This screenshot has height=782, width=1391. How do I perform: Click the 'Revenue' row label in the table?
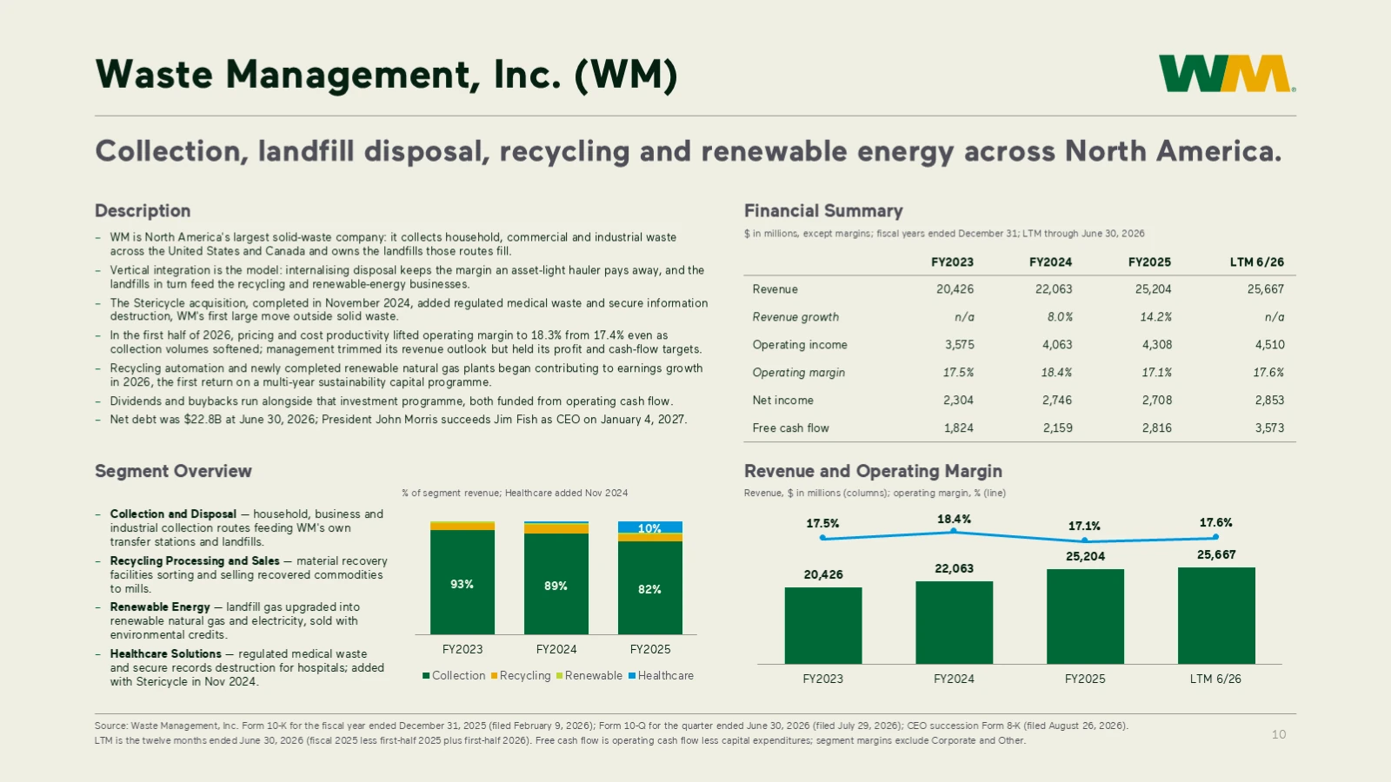[x=775, y=289]
